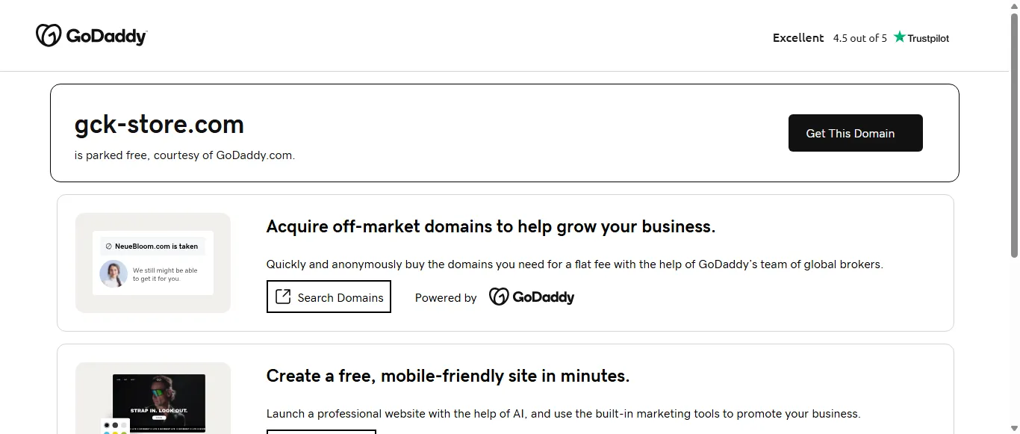The height and width of the screenshot is (434, 1020).
Task: Select the gck-store.com domain heading
Action: point(159,124)
